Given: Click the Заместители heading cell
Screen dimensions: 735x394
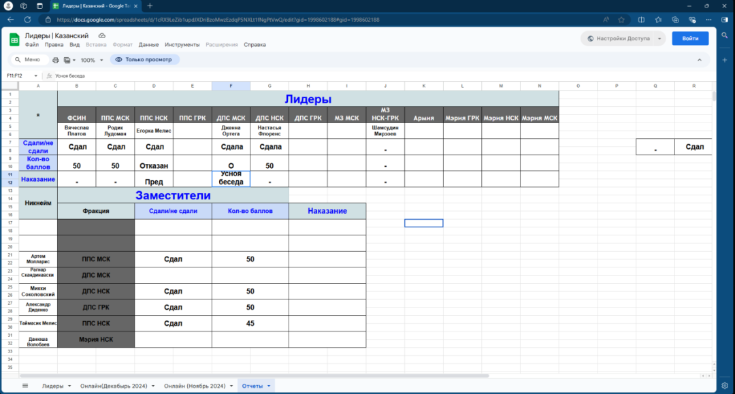Looking at the screenshot, I should tap(173, 195).
